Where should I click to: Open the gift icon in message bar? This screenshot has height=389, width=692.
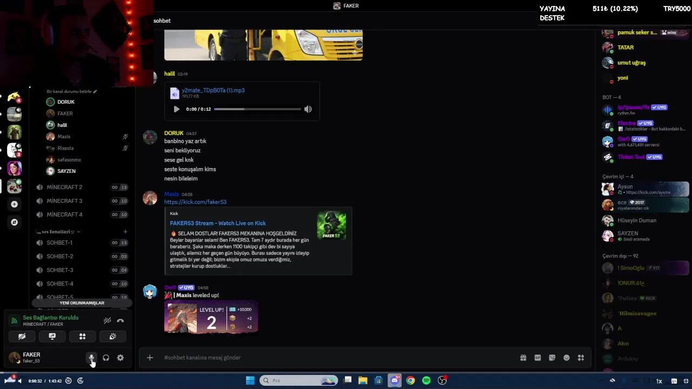click(x=523, y=358)
